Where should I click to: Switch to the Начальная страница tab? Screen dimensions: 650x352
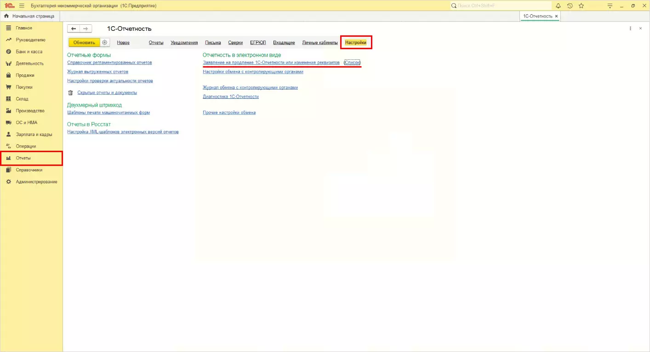(x=29, y=16)
